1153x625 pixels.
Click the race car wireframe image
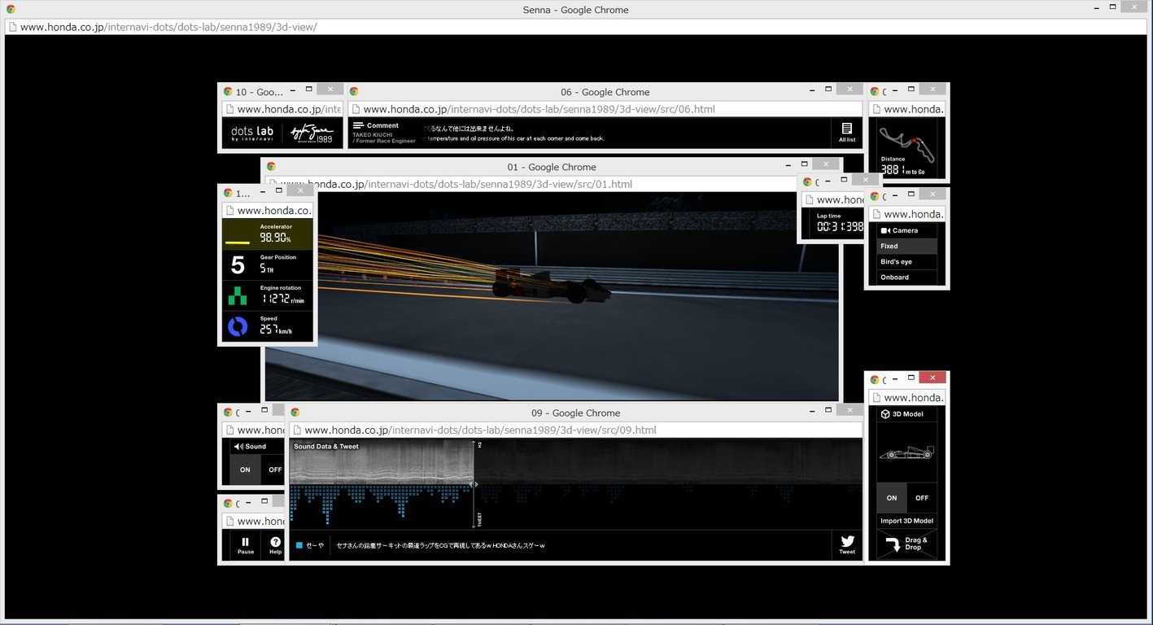tap(906, 452)
